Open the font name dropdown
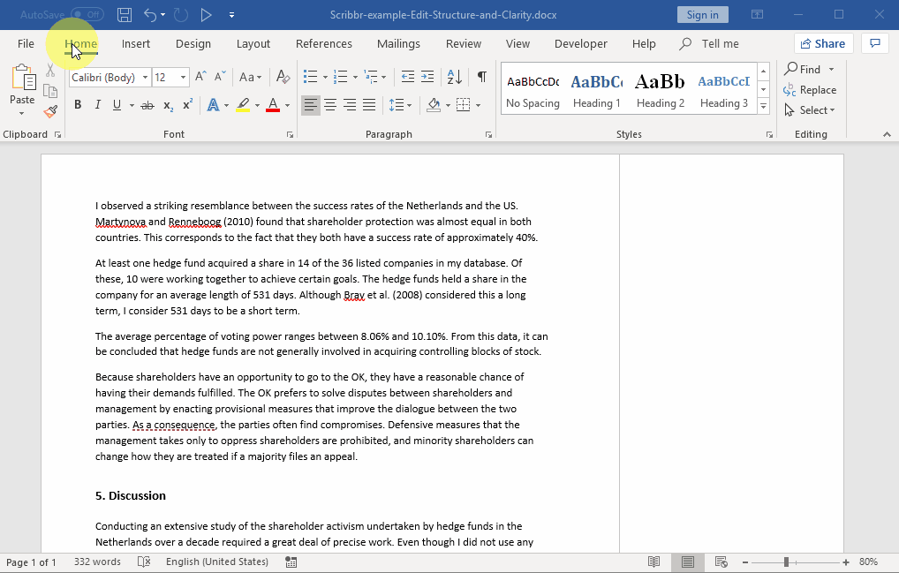899x573 pixels. [x=143, y=78]
